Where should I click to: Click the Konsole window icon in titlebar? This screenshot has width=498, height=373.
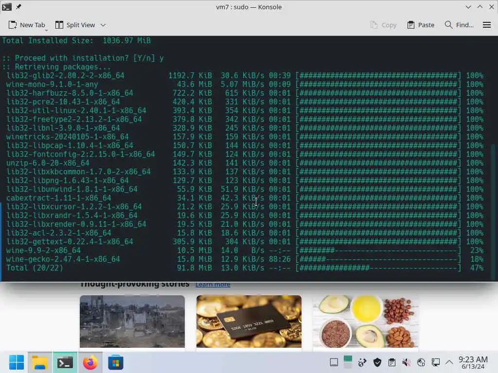(x=7, y=7)
